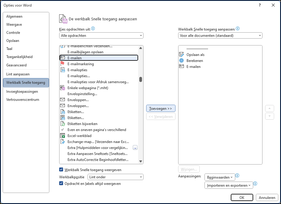This screenshot has width=281, height=204.
Task: Open the Alle opdrachten dropdown
Action: coord(101,36)
